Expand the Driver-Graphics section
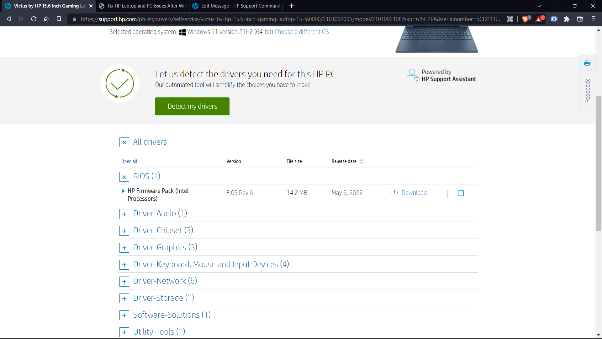This screenshot has width=602, height=339. pyautogui.click(x=124, y=248)
